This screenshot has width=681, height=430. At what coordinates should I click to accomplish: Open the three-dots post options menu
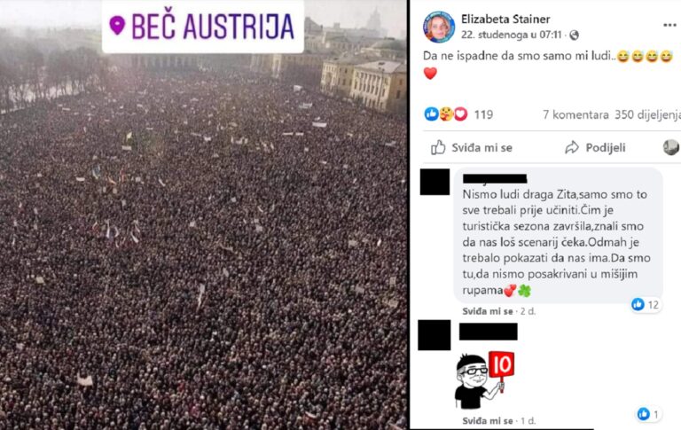coord(669,25)
